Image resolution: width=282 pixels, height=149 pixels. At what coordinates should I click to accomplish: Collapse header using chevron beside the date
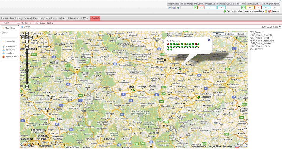pos(280,27)
